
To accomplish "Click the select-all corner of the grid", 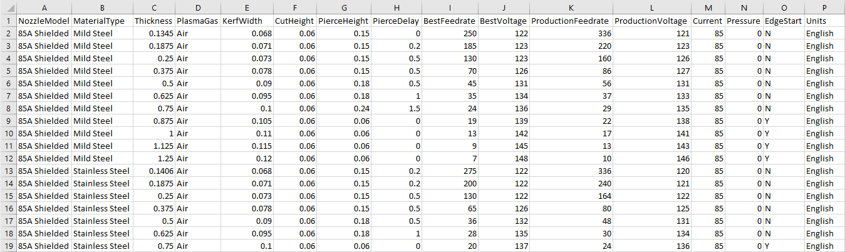I will (x=8, y=7).
